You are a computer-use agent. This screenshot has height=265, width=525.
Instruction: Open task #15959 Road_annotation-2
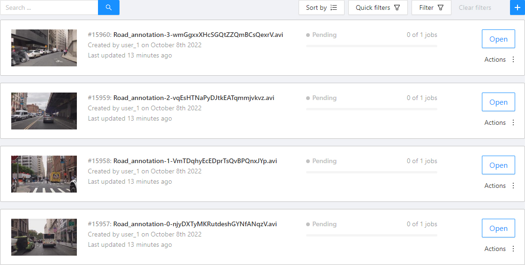pos(498,102)
